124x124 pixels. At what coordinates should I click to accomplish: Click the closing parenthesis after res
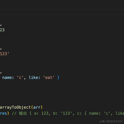8,113
